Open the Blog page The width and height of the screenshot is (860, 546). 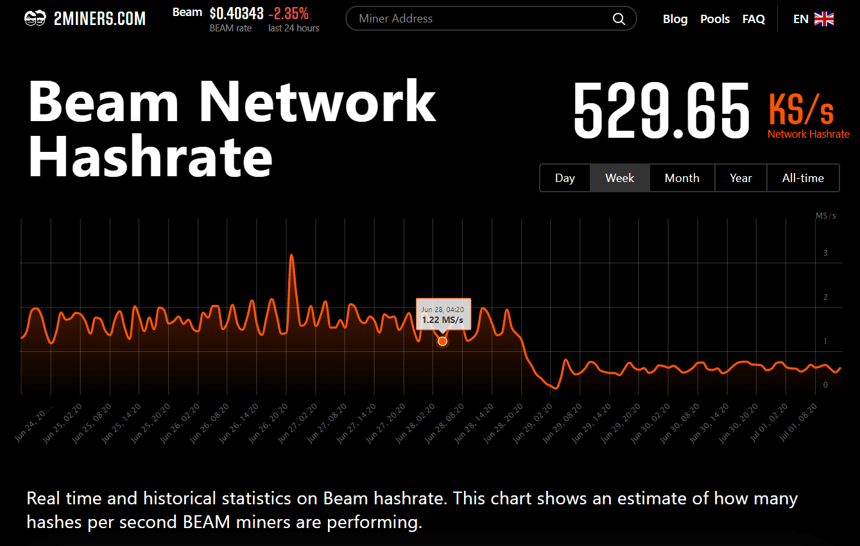pyautogui.click(x=675, y=19)
